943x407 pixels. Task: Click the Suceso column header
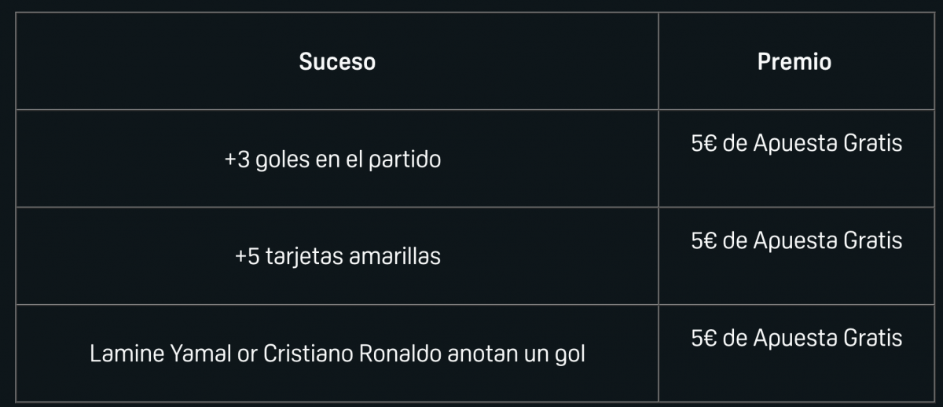pyautogui.click(x=337, y=62)
